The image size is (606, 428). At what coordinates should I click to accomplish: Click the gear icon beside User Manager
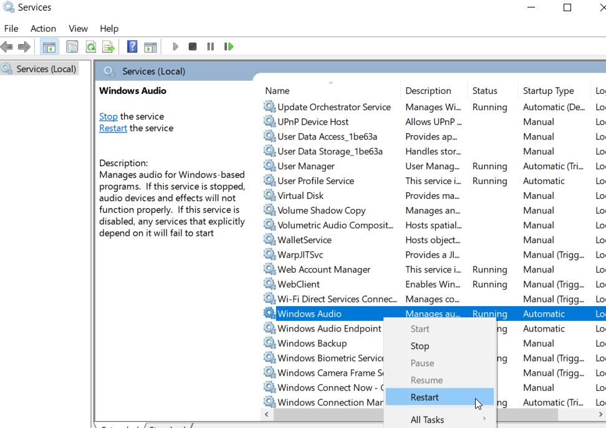269,166
